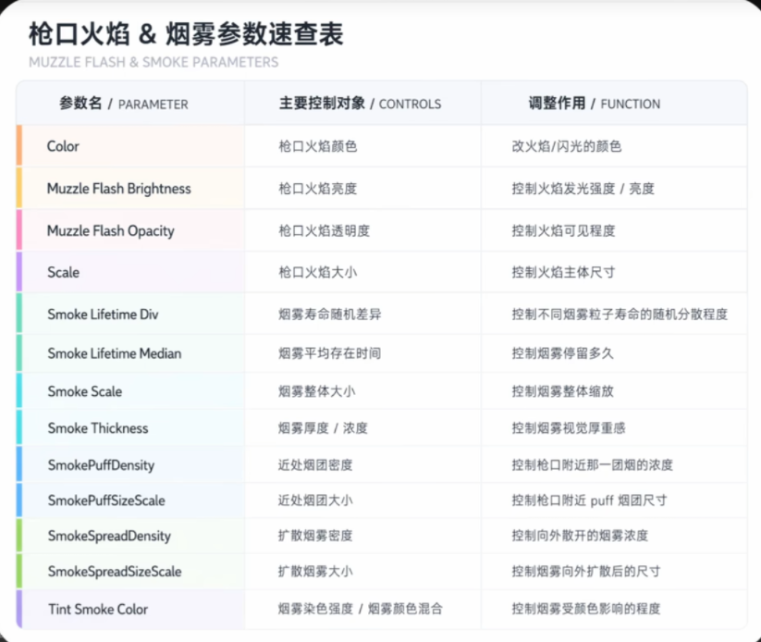The image size is (761, 642).
Task: Select the Scale parameter cell
Action: pyautogui.click(x=130, y=272)
